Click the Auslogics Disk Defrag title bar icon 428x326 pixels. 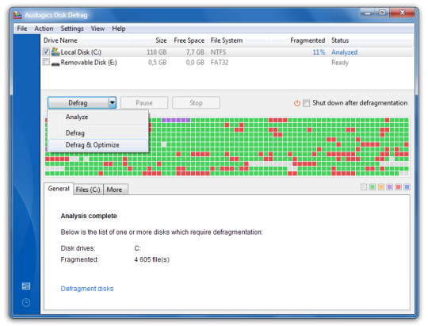(x=17, y=15)
